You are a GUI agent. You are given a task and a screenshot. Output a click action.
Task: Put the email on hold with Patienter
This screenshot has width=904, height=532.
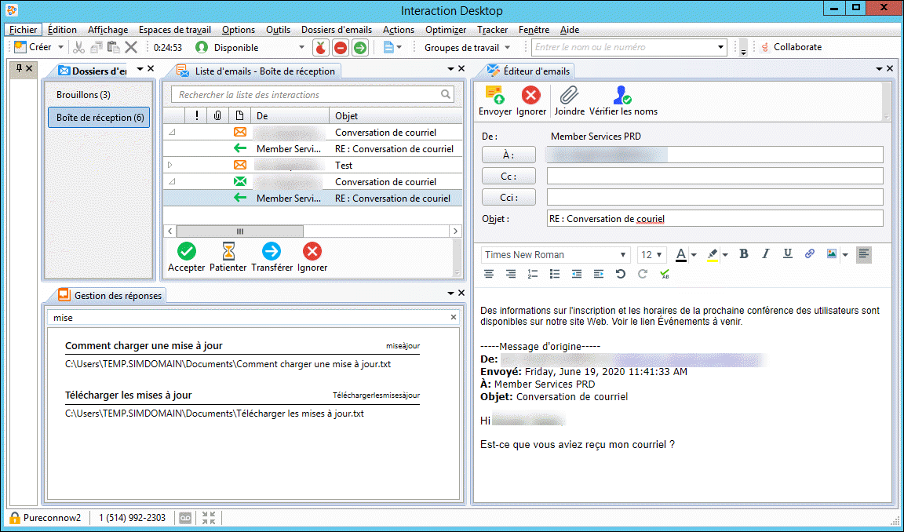pyautogui.click(x=228, y=251)
